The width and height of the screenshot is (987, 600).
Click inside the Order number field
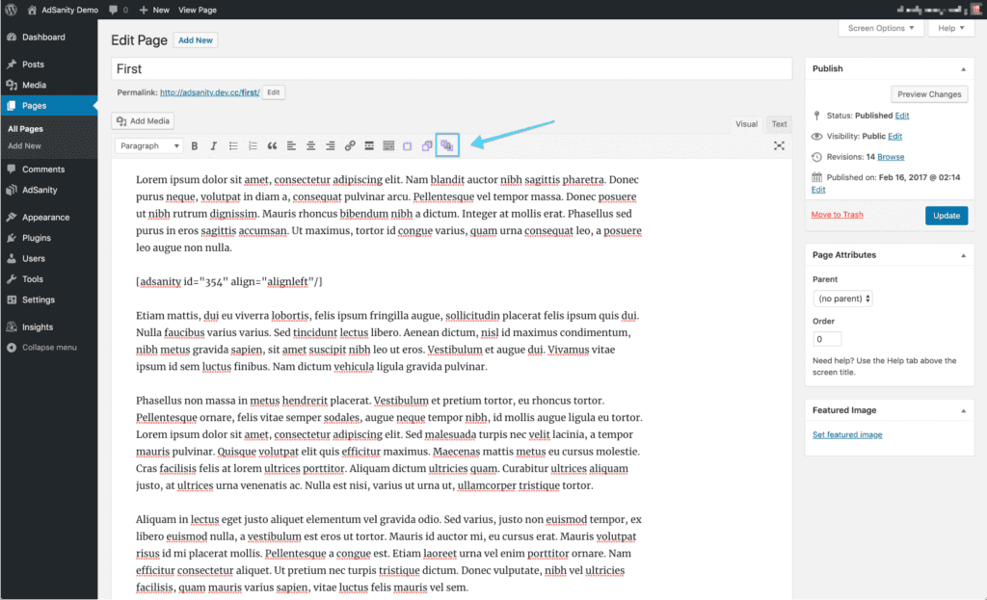pyautogui.click(x=826, y=338)
